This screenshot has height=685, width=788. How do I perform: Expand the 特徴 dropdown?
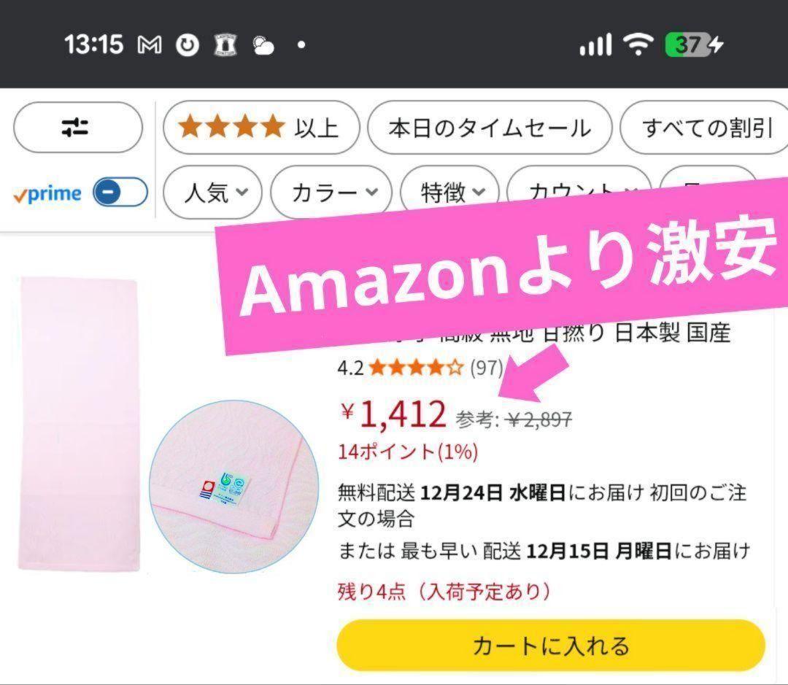(452, 193)
